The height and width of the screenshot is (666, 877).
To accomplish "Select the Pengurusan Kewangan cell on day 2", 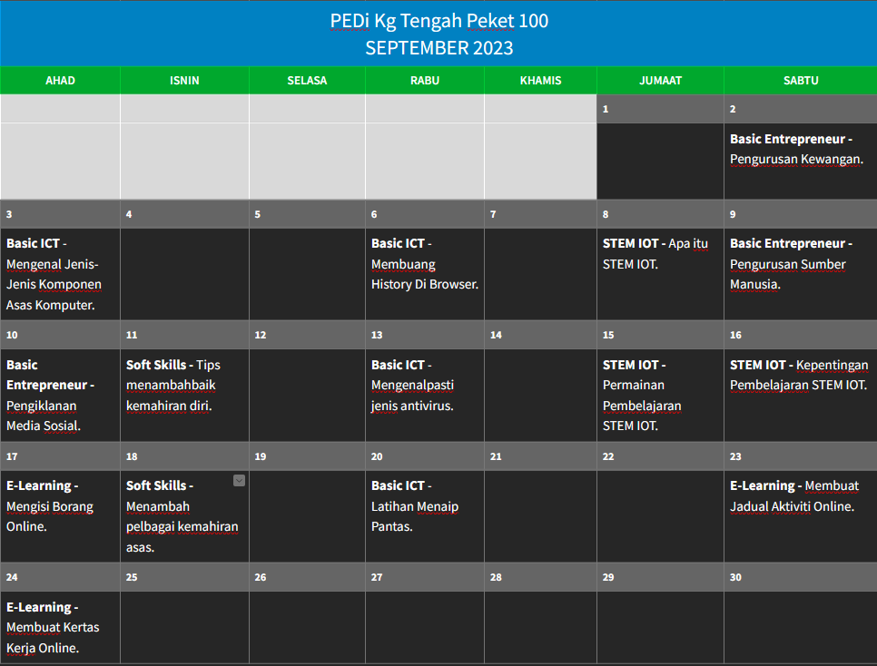I will pos(801,161).
